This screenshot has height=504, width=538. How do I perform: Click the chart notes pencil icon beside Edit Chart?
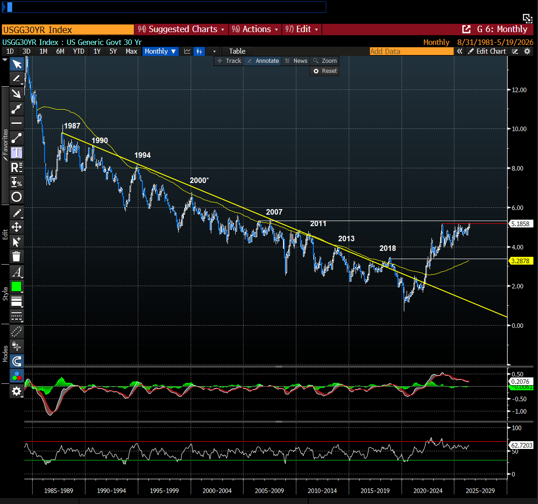[x=515, y=51]
